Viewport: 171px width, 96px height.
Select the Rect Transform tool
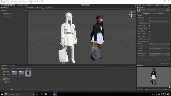coord(14,5)
